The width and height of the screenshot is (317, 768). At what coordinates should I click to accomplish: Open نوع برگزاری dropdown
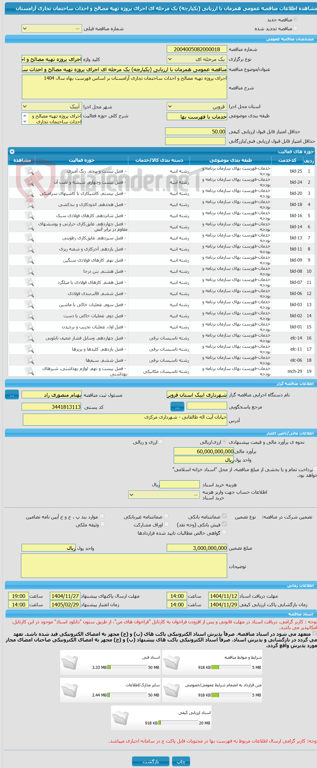click(x=197, y=59)
